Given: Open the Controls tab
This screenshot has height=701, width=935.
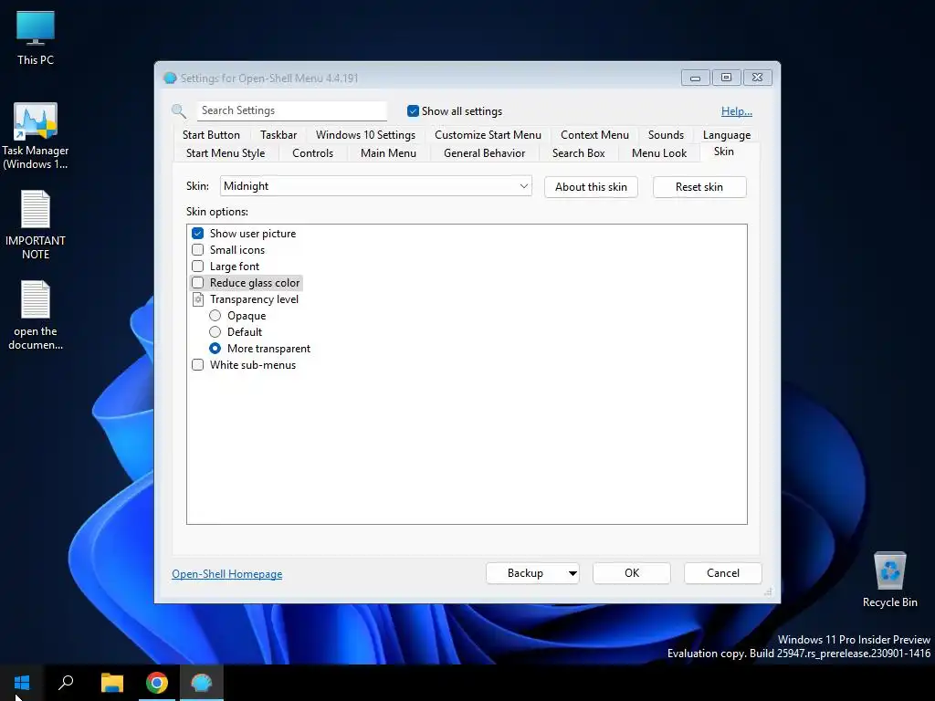Looking at the screenshot, I should [x=312, y=153].
